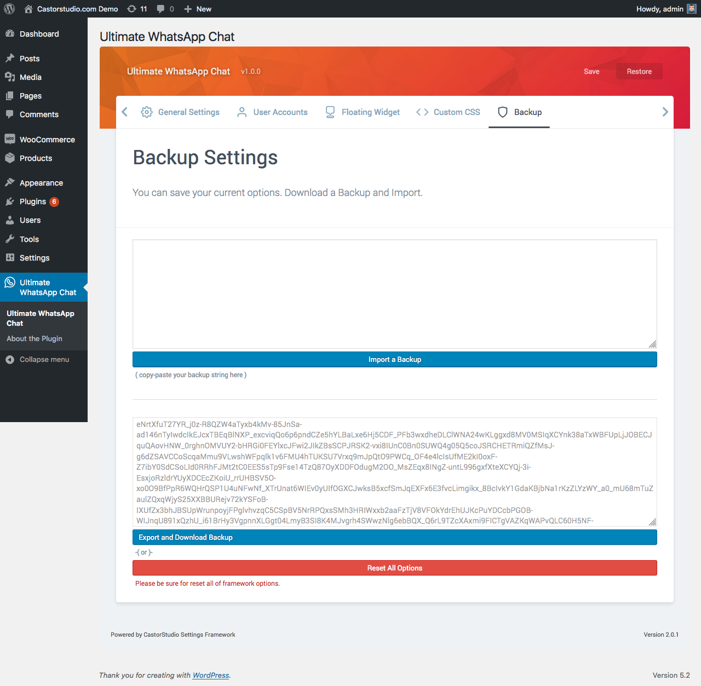Click the Tools wrench icon
This screenshot has height=686, width=701.
point(10,239)
